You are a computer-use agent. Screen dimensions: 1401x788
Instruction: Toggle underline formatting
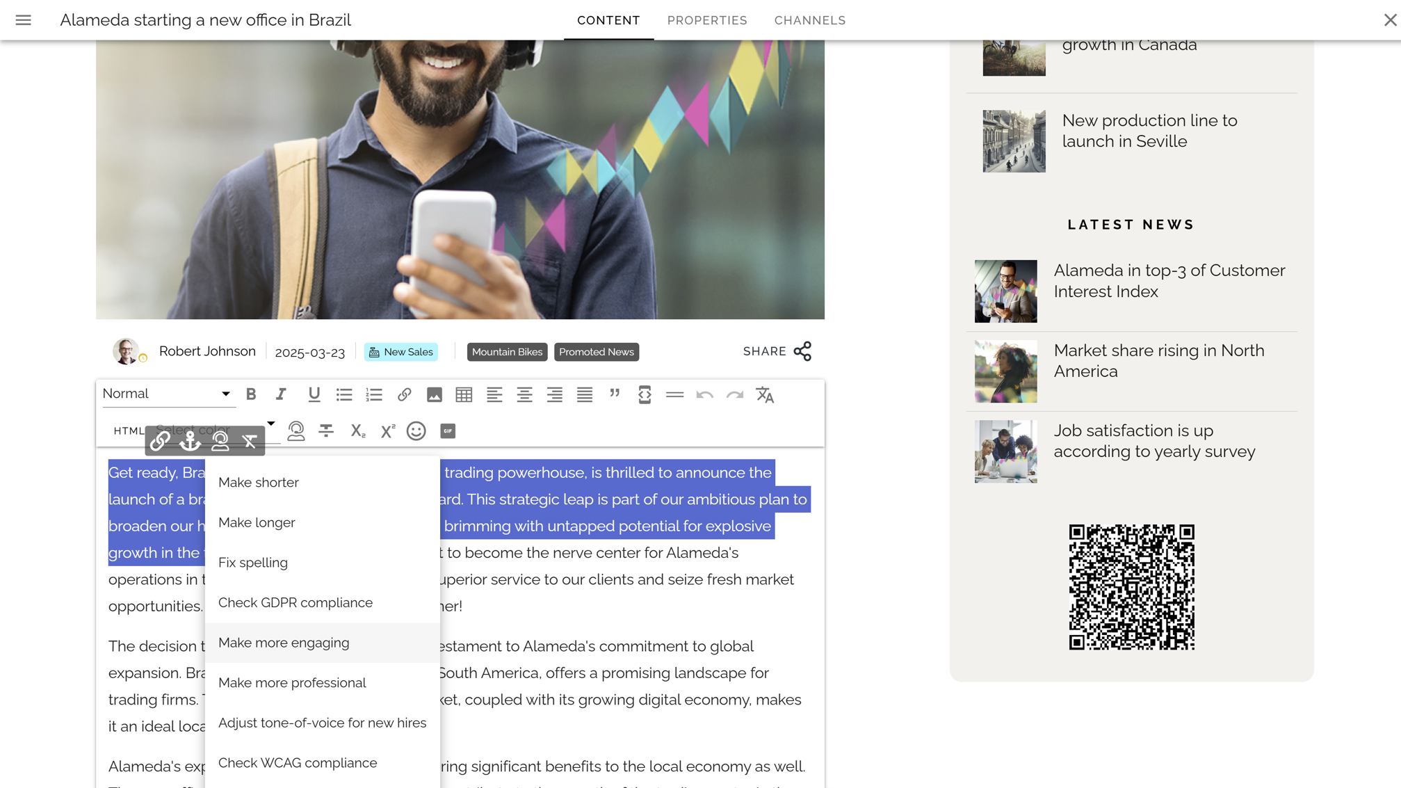pos(314,394)
